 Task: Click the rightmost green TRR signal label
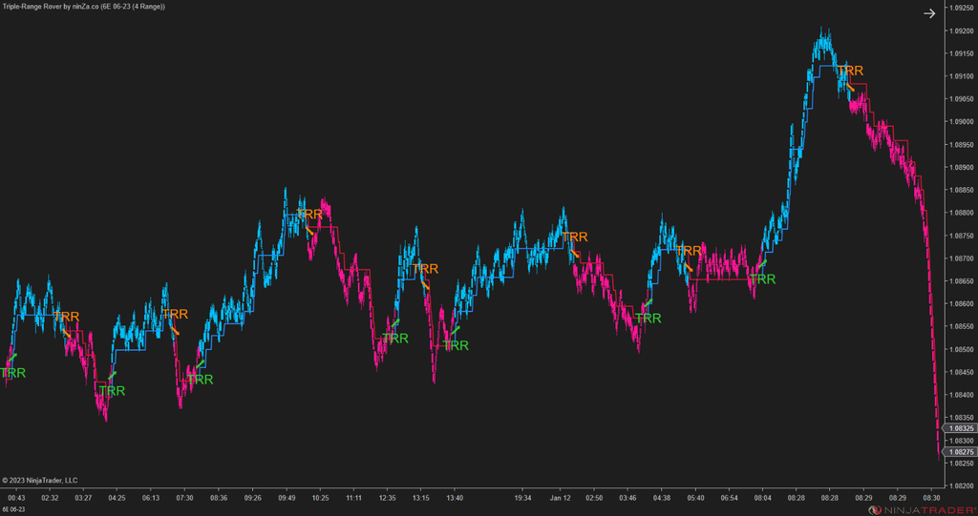point(762,279)
